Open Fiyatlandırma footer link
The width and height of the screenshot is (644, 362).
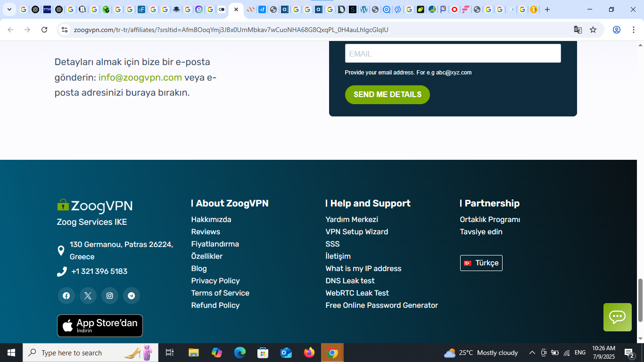click(x=215, y=244)
